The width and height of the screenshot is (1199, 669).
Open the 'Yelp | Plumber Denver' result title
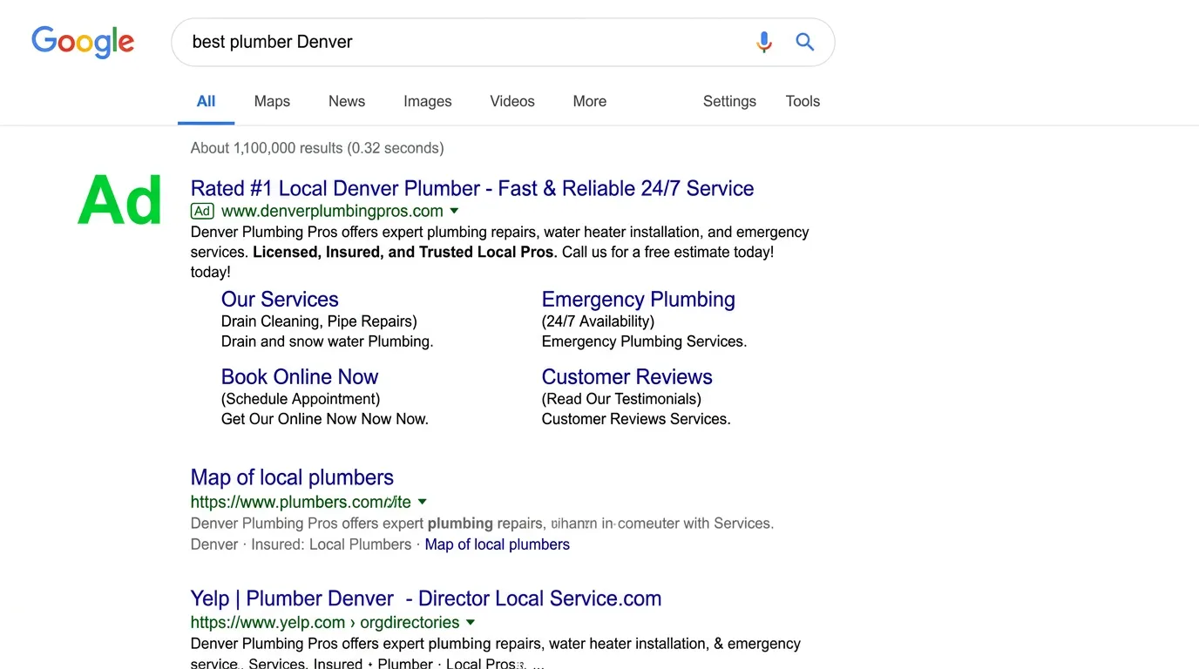pyautogui.click(x=426, y=598)
